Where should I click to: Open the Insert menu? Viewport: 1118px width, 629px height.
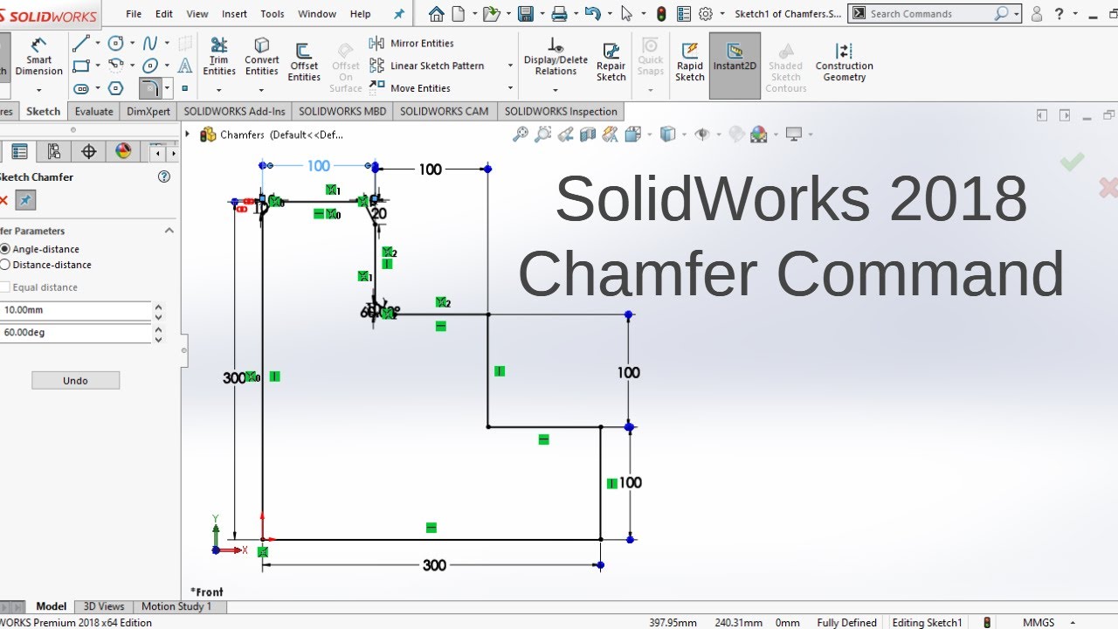point(234,14)
